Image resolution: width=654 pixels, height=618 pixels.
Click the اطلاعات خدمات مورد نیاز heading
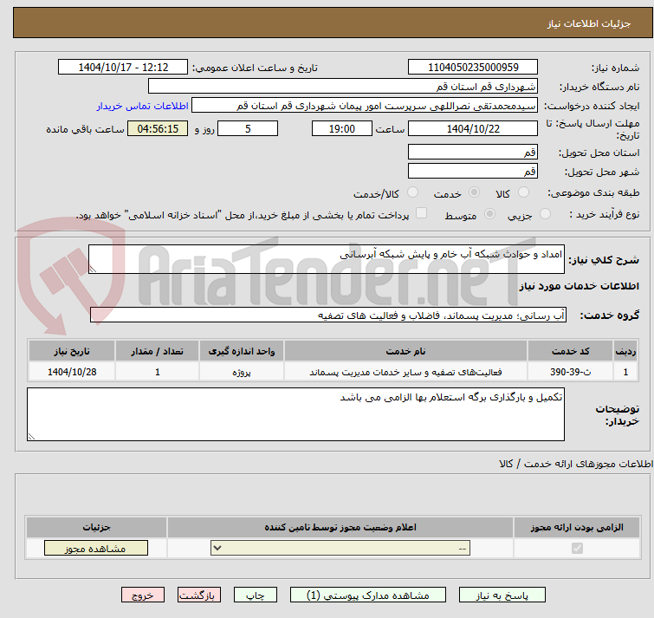[579, 286]
